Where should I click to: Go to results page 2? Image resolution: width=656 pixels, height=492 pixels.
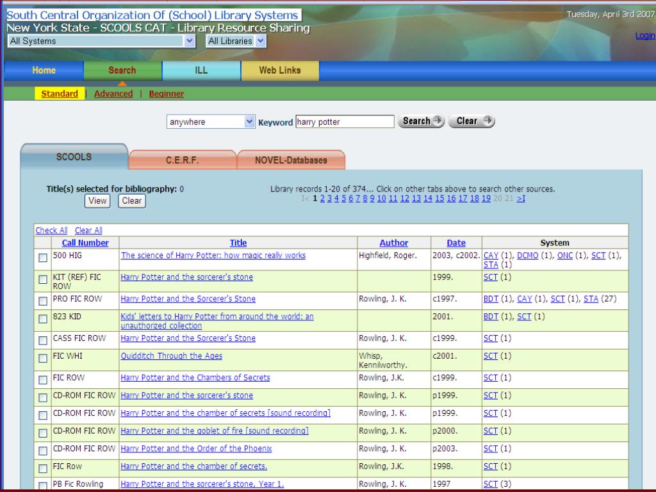323,199
